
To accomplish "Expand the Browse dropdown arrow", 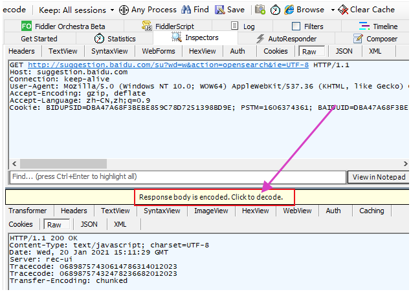I will tap(333, 10).
